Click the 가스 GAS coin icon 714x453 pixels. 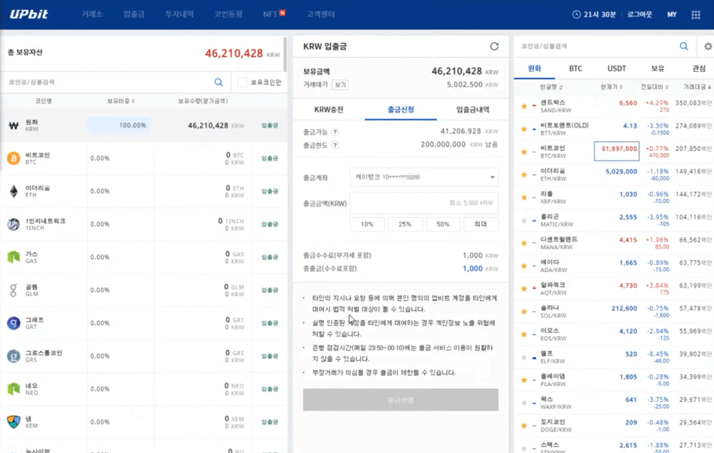click(14, 257)
